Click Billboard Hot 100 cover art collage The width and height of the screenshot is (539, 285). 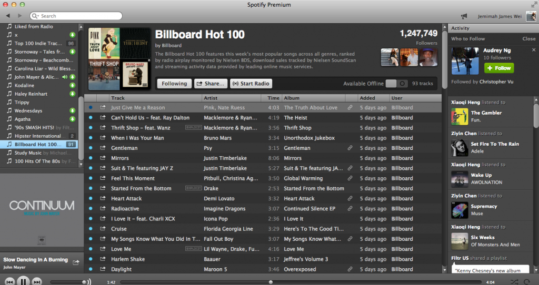[x=119, y=59]
